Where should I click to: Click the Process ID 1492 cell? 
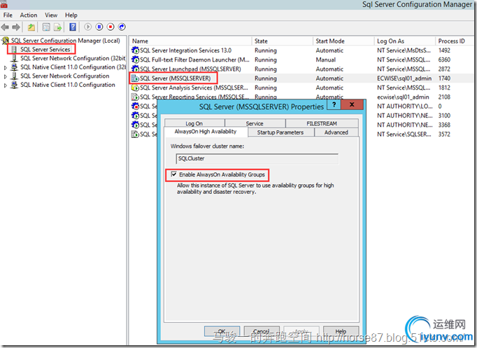point(444,50)
